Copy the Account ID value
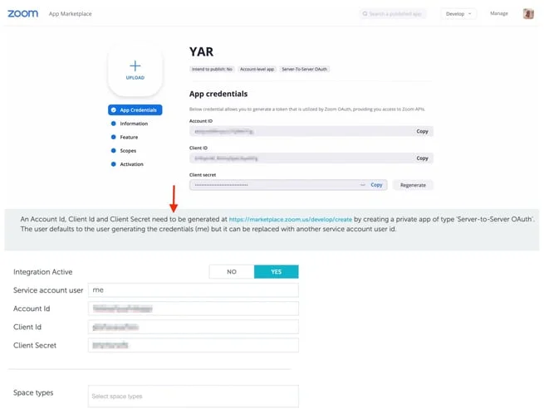 click(x=422, y=131)
